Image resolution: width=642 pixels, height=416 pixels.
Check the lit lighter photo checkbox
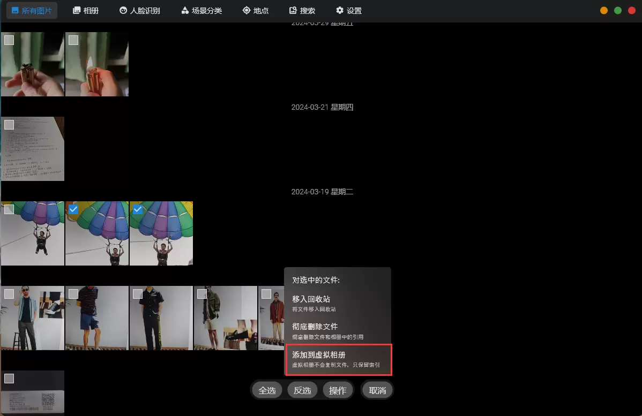[x=73, y=40]
